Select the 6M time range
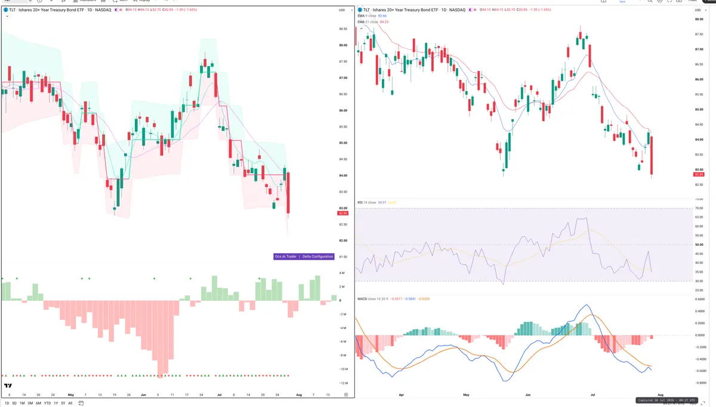 coord(38,403)
